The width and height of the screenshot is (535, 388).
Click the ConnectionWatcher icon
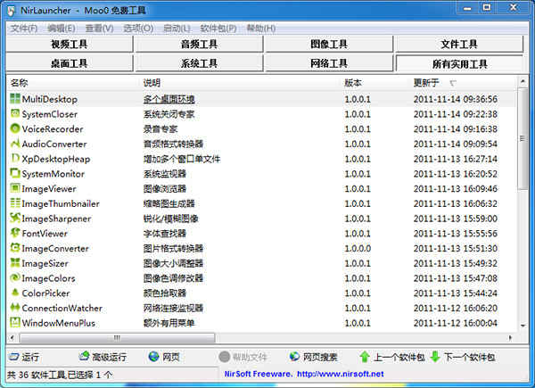(15, 308)
